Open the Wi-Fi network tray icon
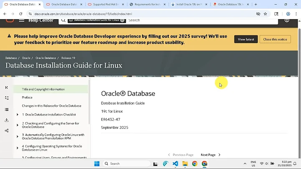Viewport: 301px width, 169px height. click(262, 164)
